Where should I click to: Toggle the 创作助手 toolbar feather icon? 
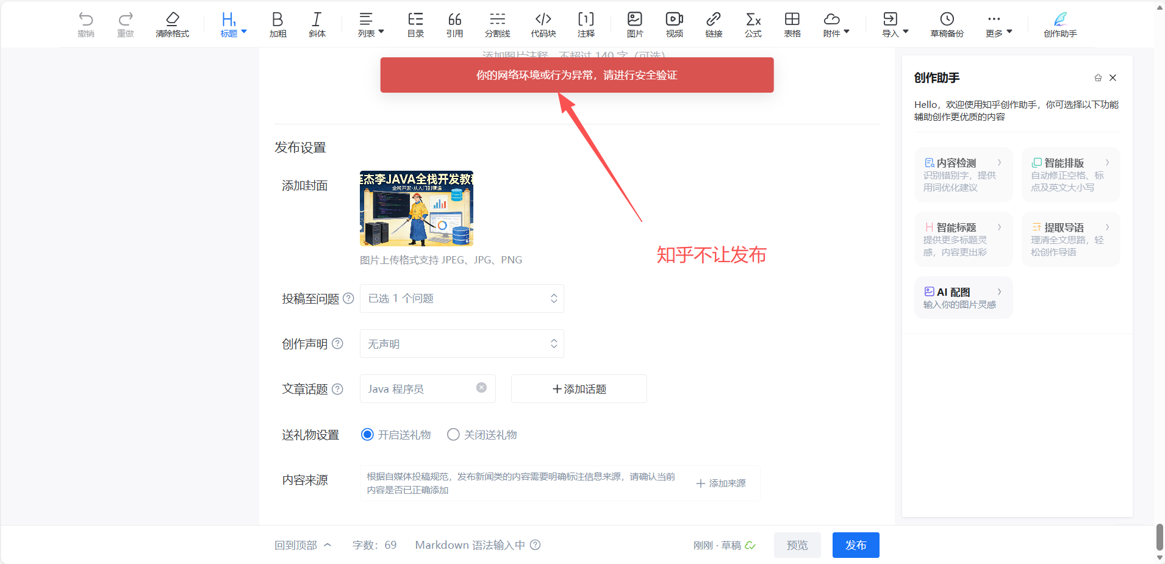[x=1060, y=25]
